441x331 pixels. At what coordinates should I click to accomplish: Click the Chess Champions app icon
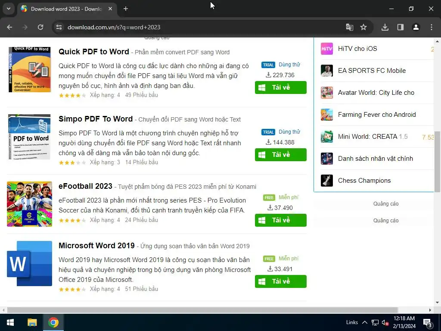tap(327, 181)
